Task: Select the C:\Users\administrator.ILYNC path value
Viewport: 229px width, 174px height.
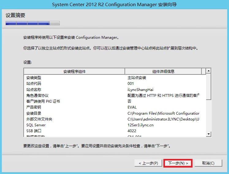Action: [163, 119]
